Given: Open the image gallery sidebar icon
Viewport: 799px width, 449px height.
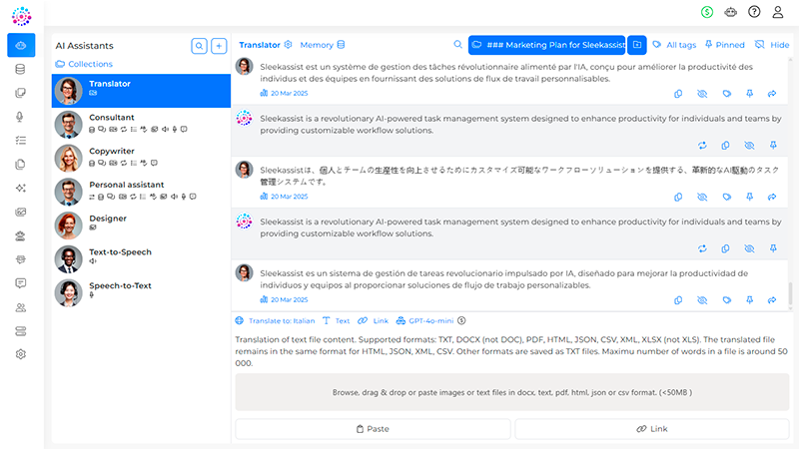Looking at the screenshot, I should pyautogui.click(x=20, y=212).
